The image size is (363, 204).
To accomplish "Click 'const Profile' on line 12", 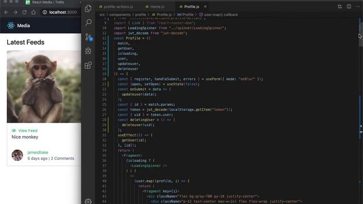I will tap(127, 38).
